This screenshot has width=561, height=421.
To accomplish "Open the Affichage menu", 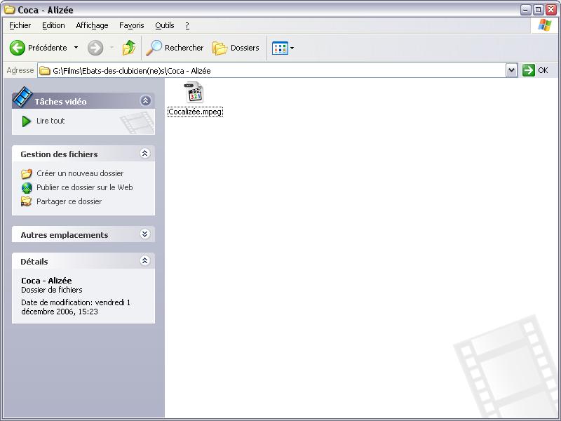I will click(92, 25).
